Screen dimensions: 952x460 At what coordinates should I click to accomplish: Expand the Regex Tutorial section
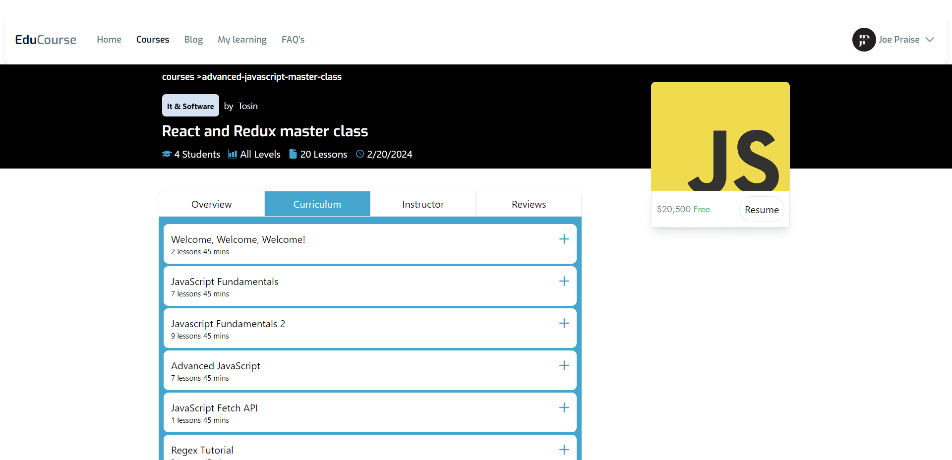pyautogui.click(x=564, y=450)
